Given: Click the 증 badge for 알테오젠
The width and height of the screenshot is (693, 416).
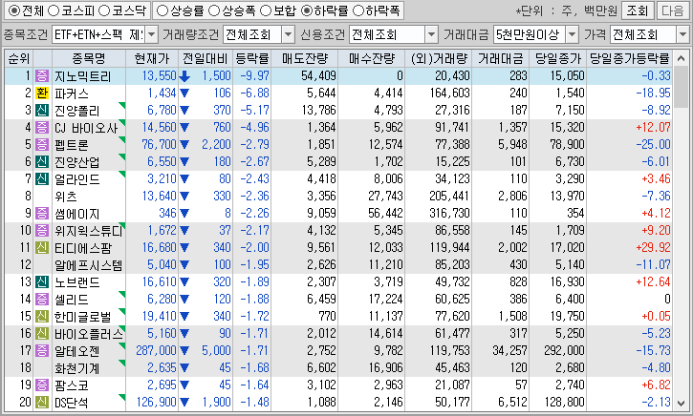Looking at the screenshot, I should click(42, 351).
